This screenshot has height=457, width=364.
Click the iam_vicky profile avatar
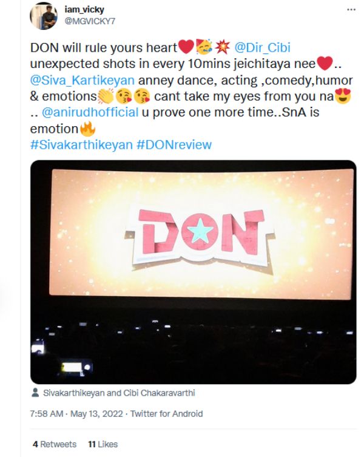point(44,15)
